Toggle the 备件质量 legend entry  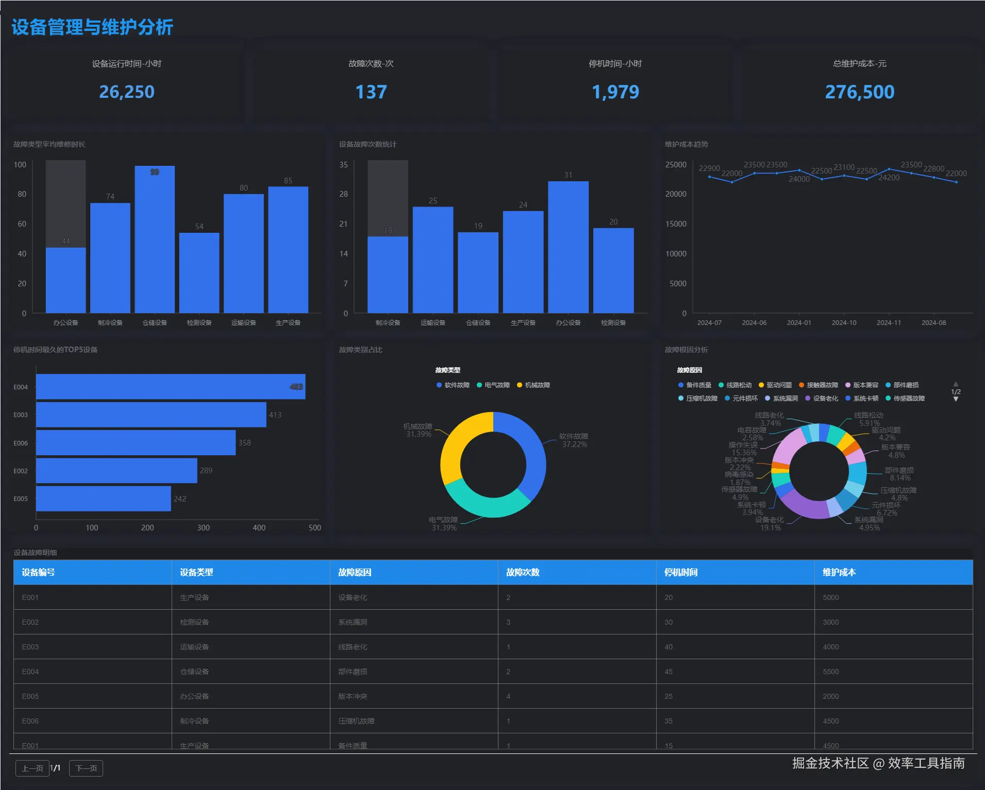pyautogui.click(x=695, y=385)
